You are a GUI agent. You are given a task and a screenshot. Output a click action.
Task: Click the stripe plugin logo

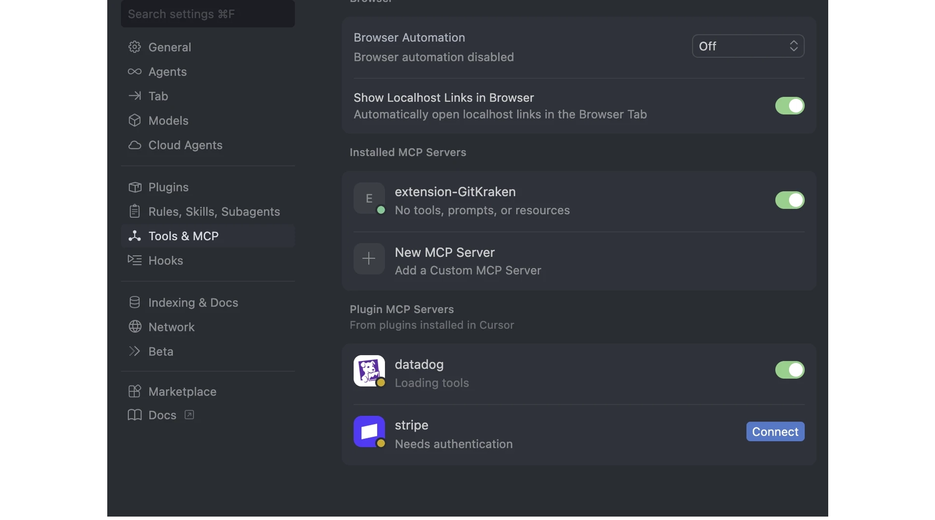(x=369, y=432)
